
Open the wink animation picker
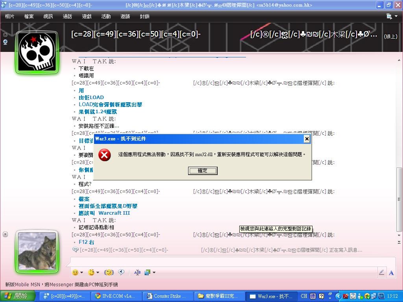coord(91,272)
